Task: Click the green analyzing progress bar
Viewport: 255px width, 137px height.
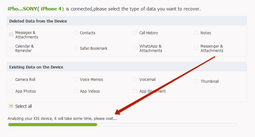Action: click(53, 125)
